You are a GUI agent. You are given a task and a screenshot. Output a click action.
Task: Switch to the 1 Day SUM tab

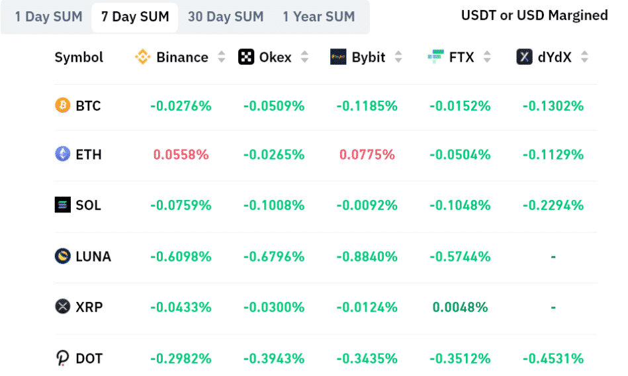tap(48, 17)
